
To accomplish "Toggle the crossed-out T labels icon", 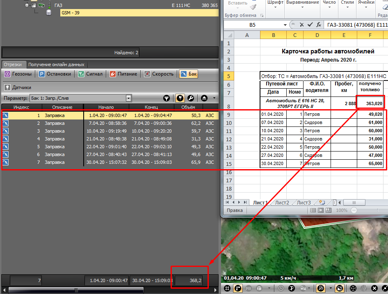I will point(292,288).
